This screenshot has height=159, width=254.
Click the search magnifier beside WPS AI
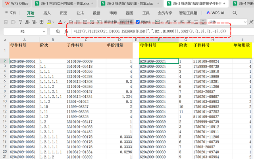(235, 13)
